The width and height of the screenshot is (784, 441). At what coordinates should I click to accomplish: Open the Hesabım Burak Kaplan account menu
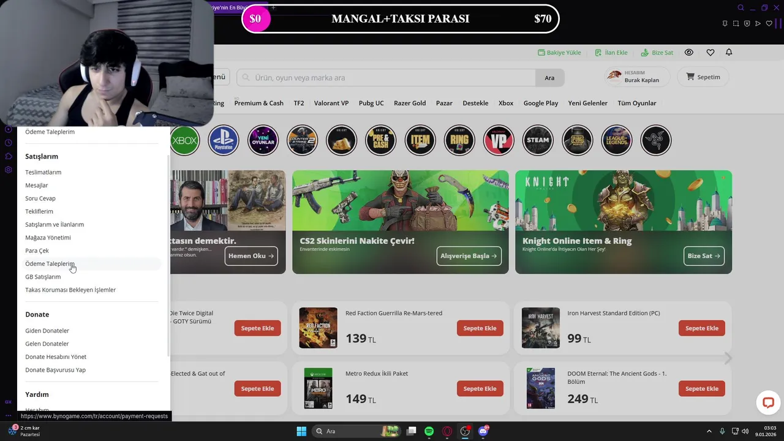pyautogui.click(x=636, y=77)
